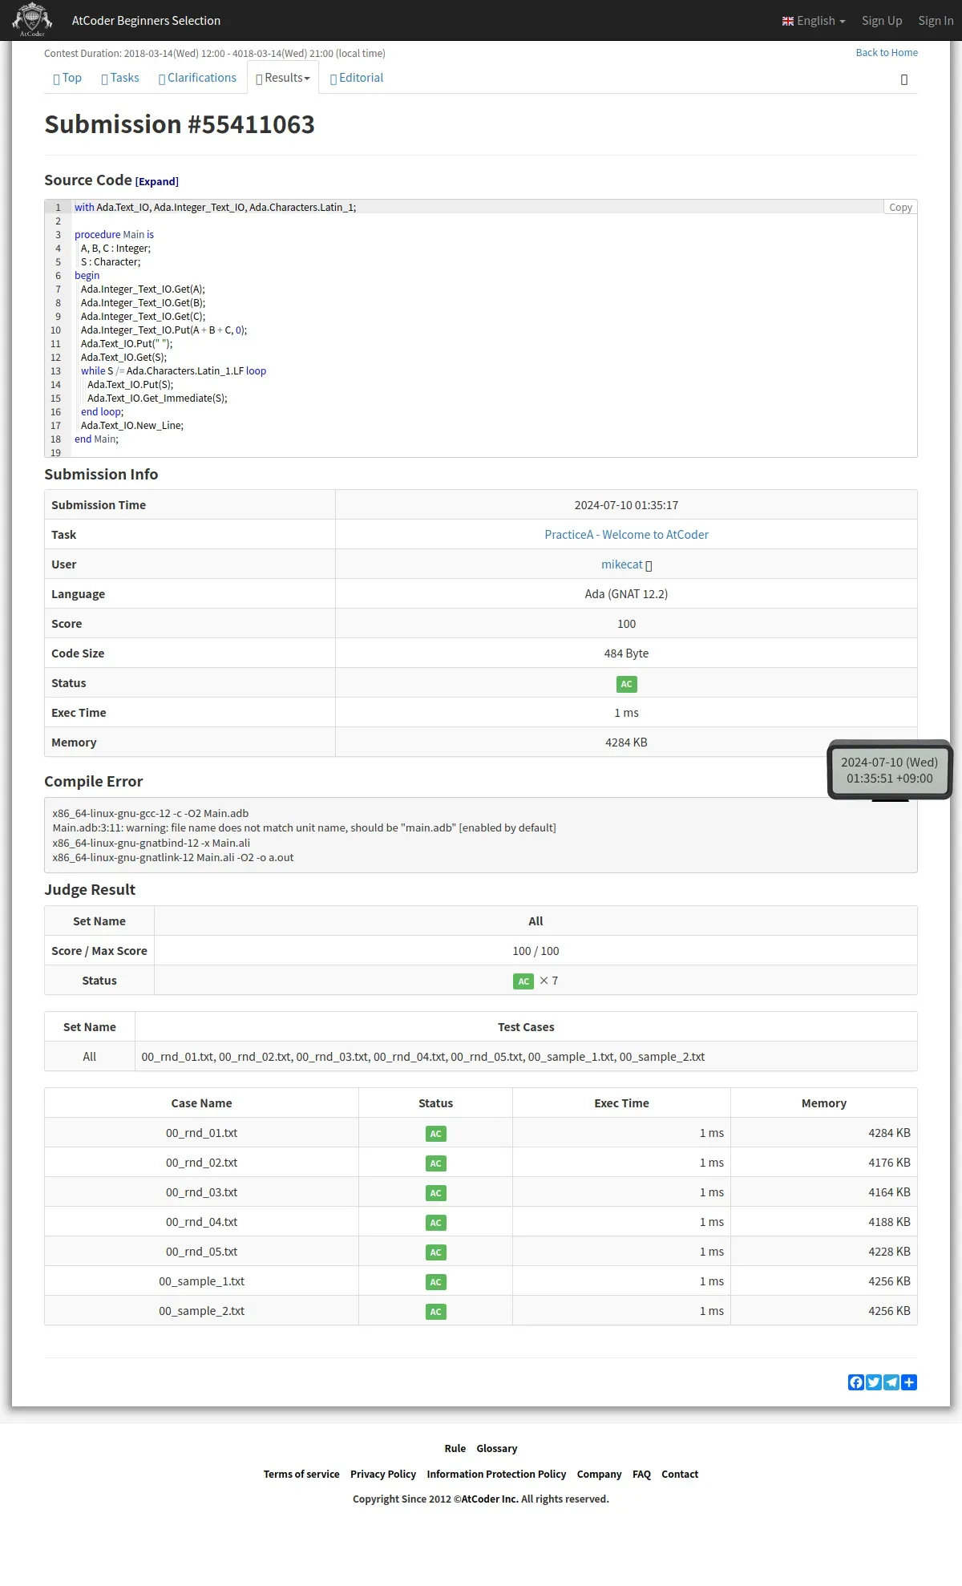
Task: Click language value Ada (GNAT 12.2)
Action: [x=626, y=594]
